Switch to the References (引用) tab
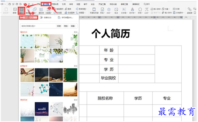The height and width of the screenshot is (122, 198). [64, 4]
